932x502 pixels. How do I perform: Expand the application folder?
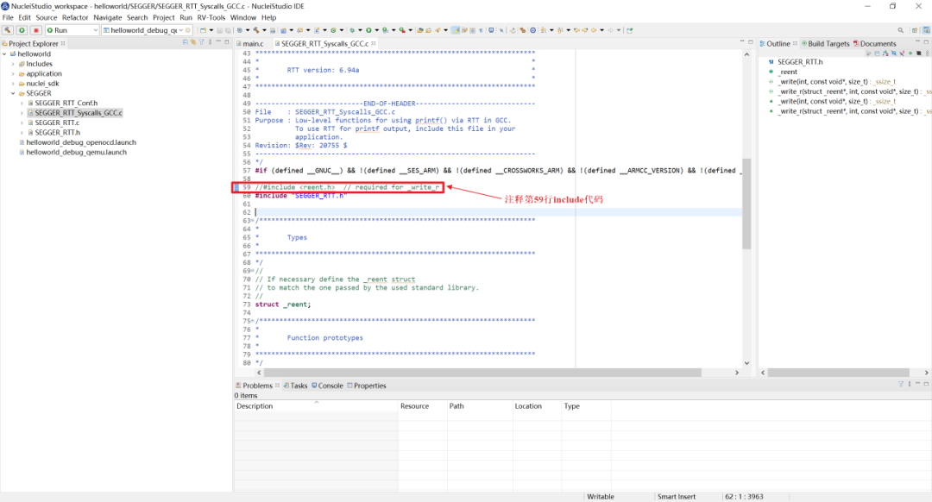point(13,73)
